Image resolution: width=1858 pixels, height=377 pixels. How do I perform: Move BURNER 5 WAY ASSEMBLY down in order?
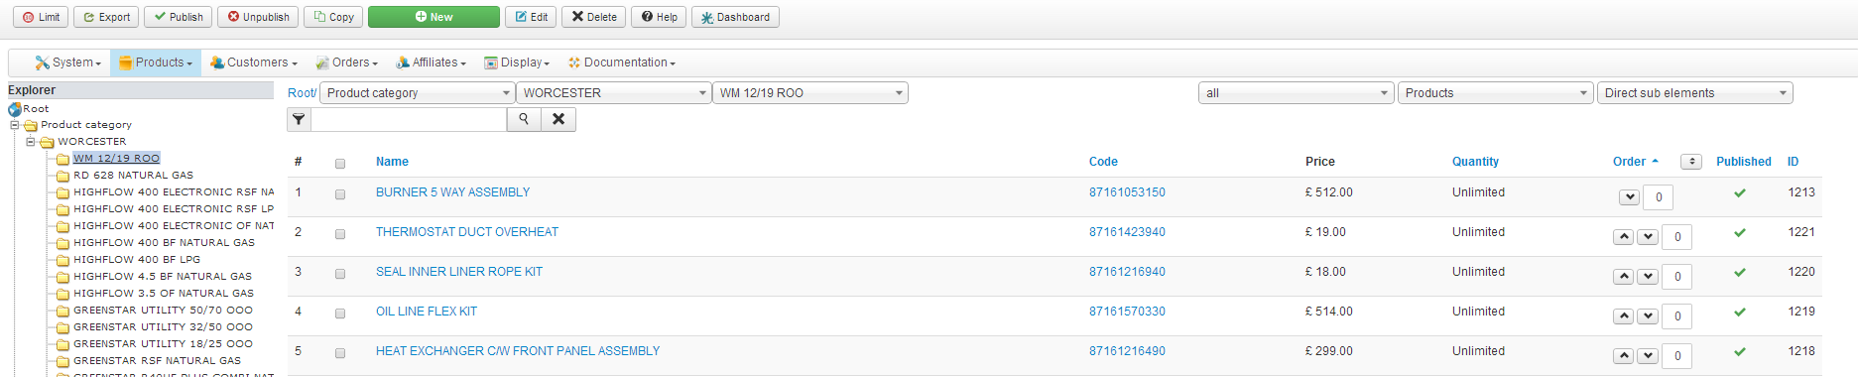1629,197
